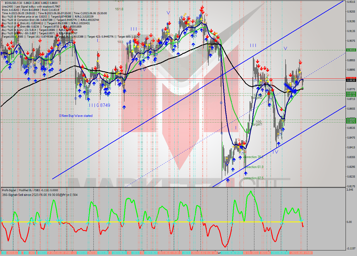The height and width of the screenshot is (256, 357).
Task: Click the 0.9075 price axis label
Action: pos(351,41)
